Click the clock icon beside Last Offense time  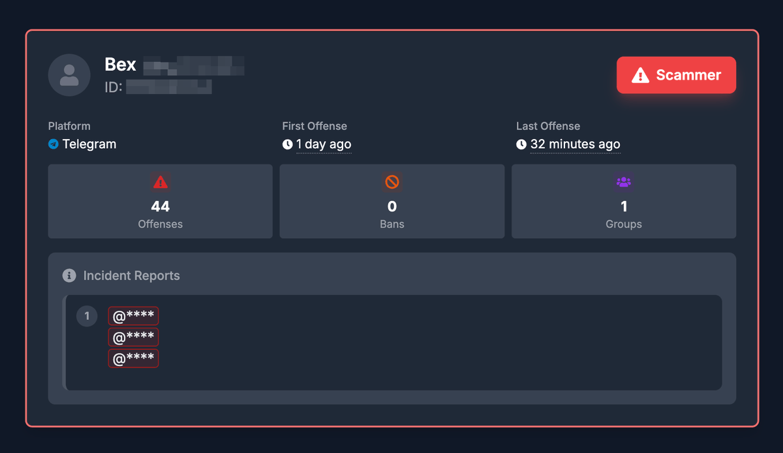521,144
